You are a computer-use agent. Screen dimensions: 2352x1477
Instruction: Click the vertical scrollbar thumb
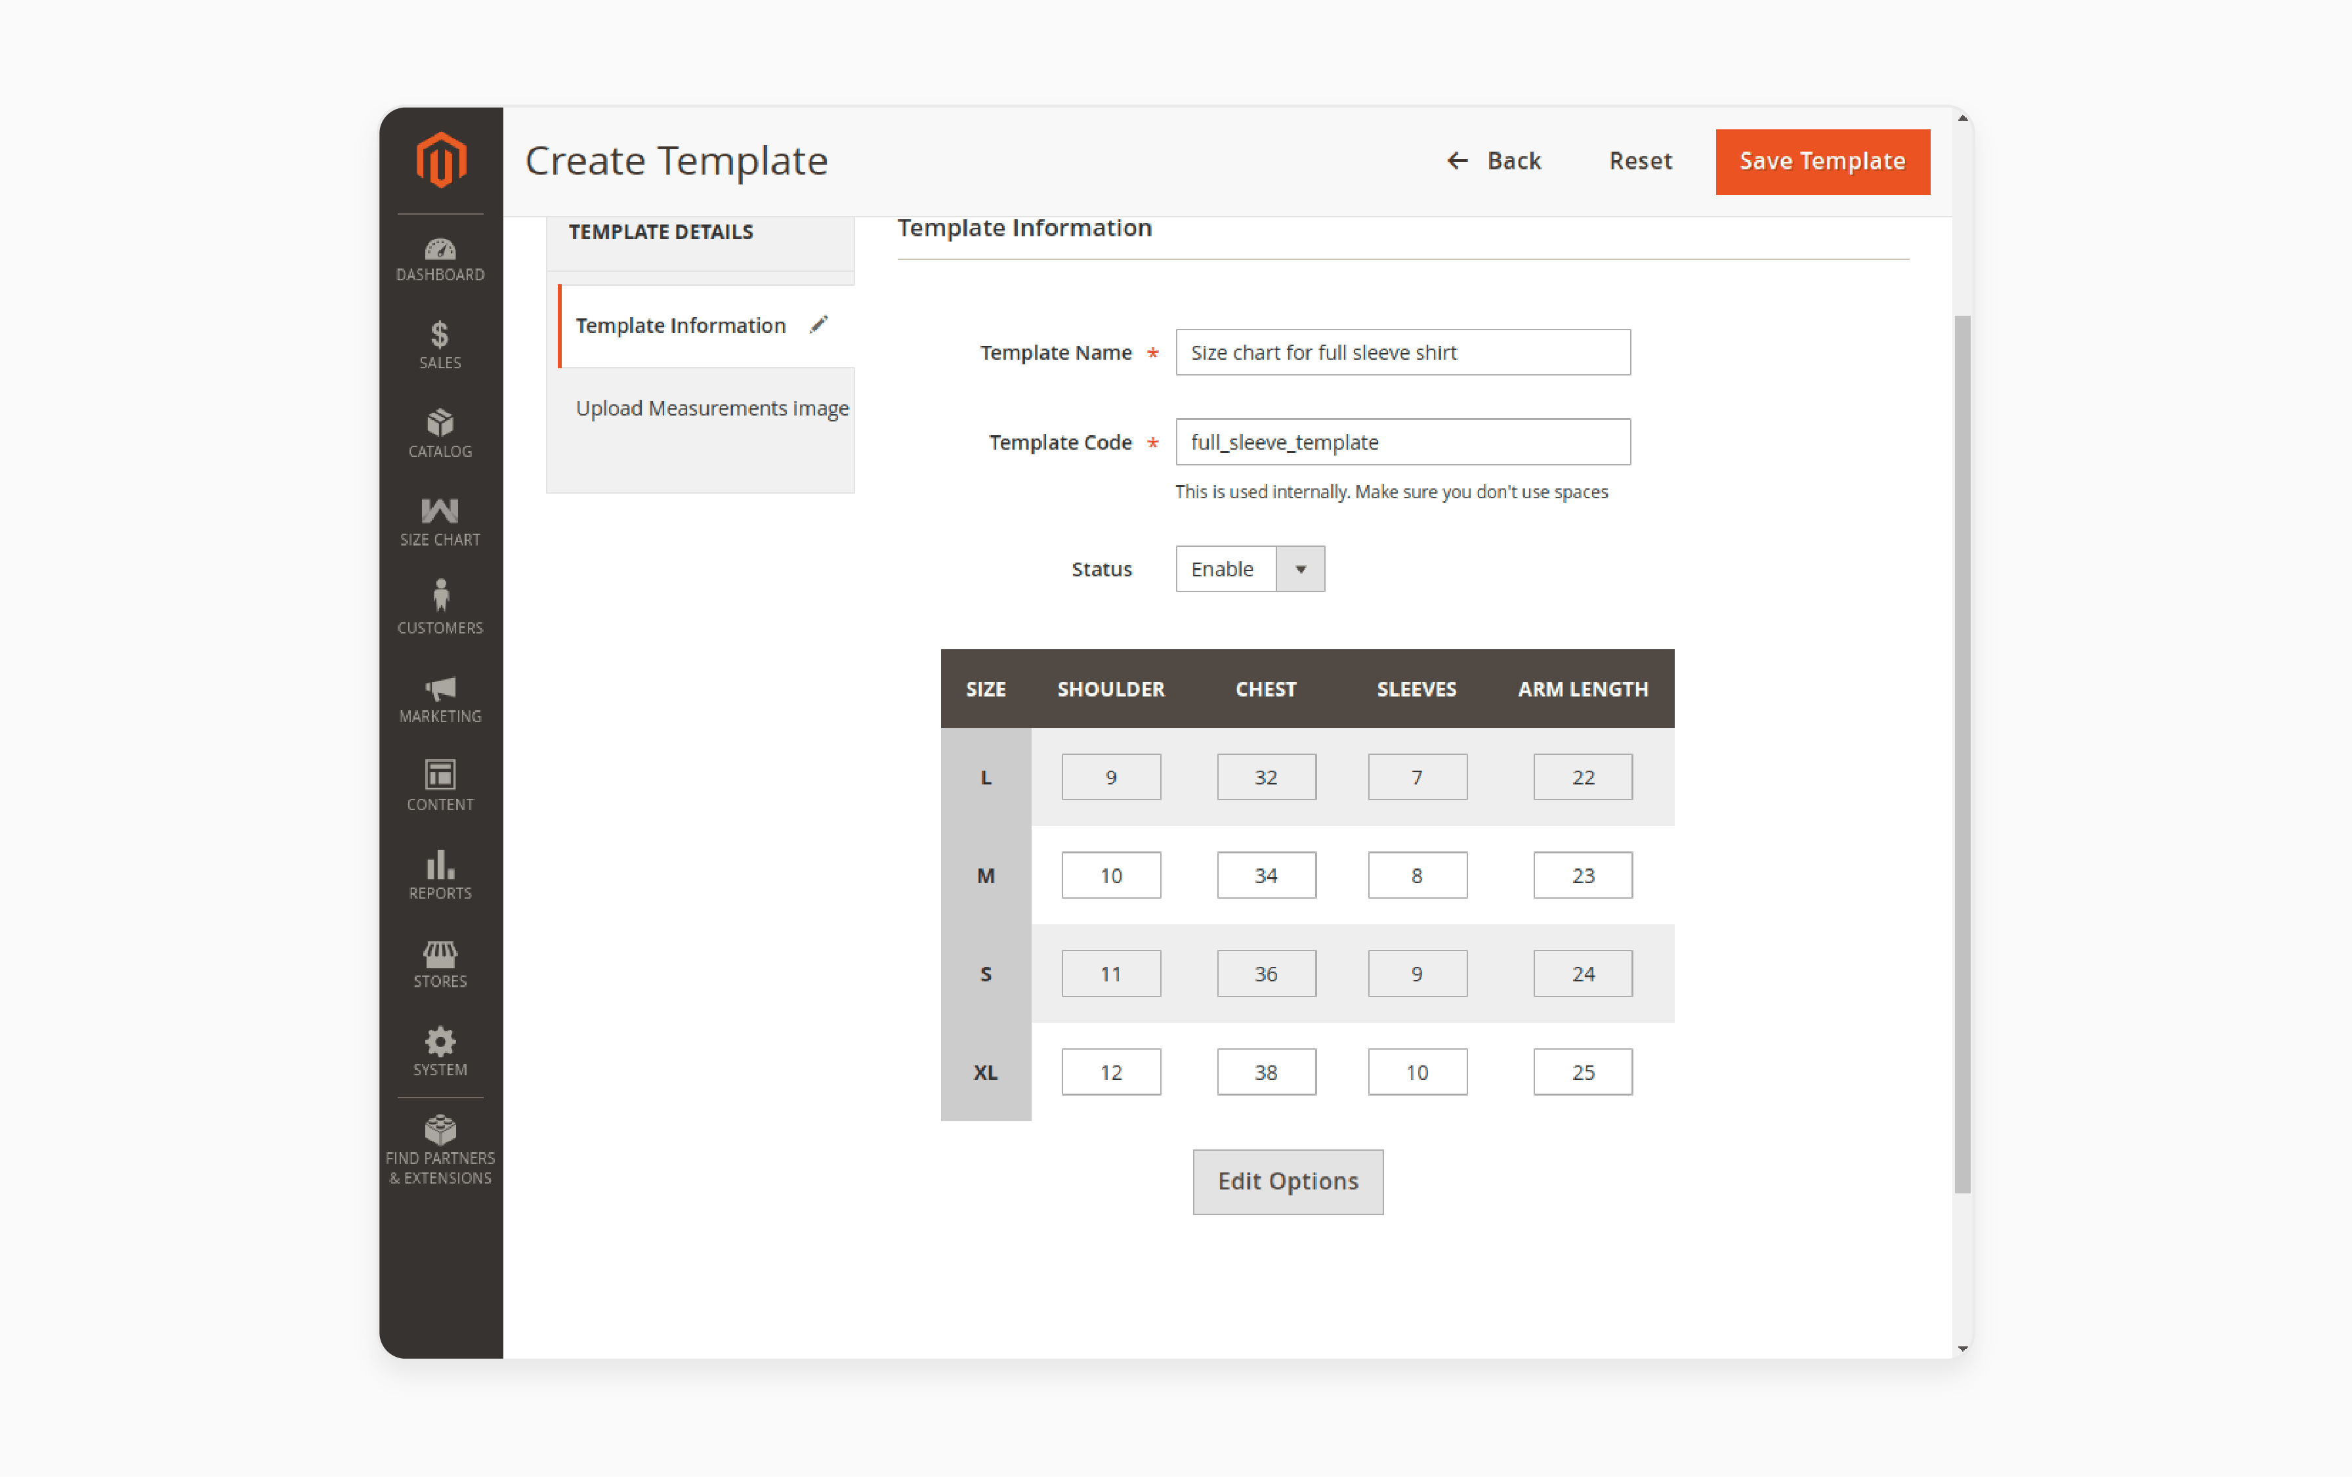1962,753
